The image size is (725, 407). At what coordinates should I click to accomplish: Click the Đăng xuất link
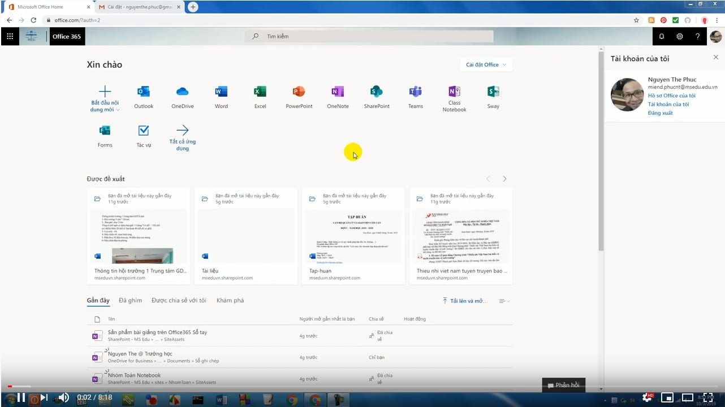pos(660,113)
